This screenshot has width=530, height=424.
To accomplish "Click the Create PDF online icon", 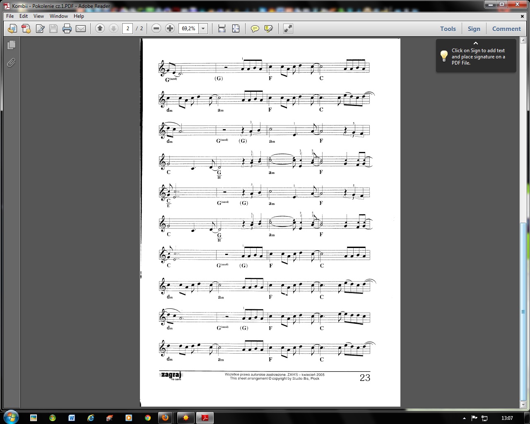I will (x=26, y=29).
